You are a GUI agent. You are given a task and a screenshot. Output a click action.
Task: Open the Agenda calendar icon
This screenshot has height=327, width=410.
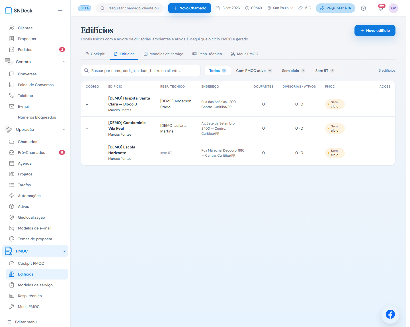coord(12,163)
